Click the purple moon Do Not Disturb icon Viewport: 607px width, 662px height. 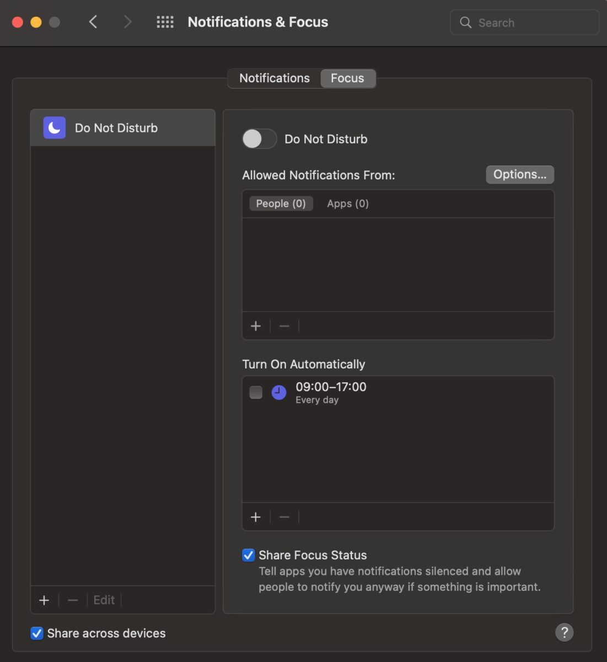55,128
